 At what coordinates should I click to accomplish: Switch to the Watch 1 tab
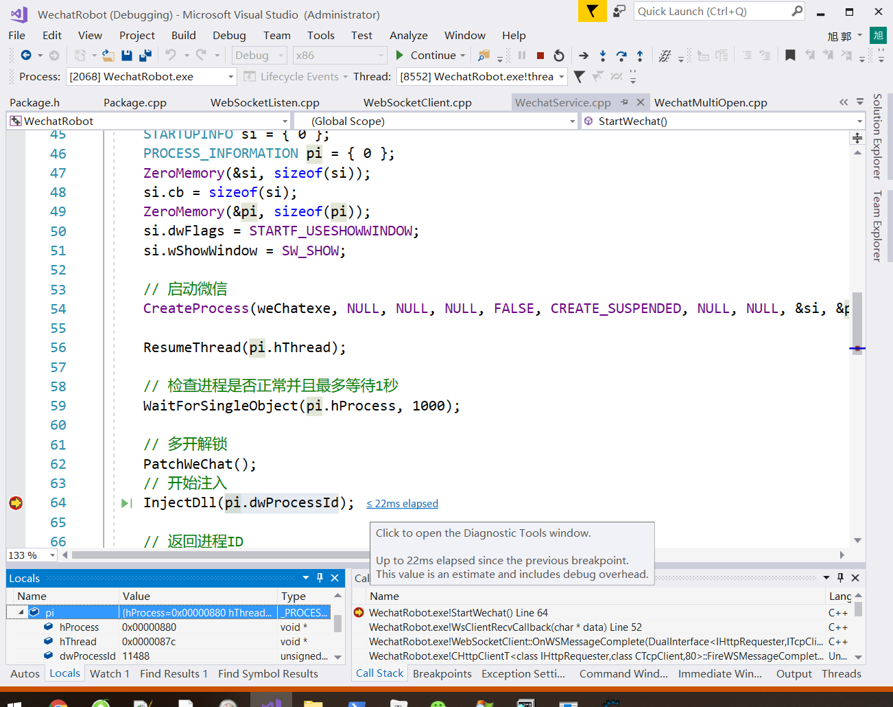110,674
